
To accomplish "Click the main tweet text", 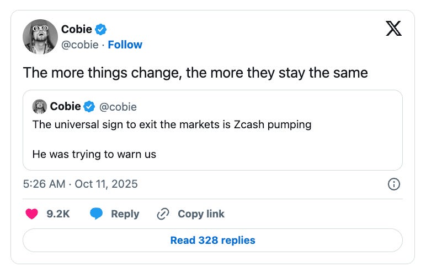I will (195, 72).
